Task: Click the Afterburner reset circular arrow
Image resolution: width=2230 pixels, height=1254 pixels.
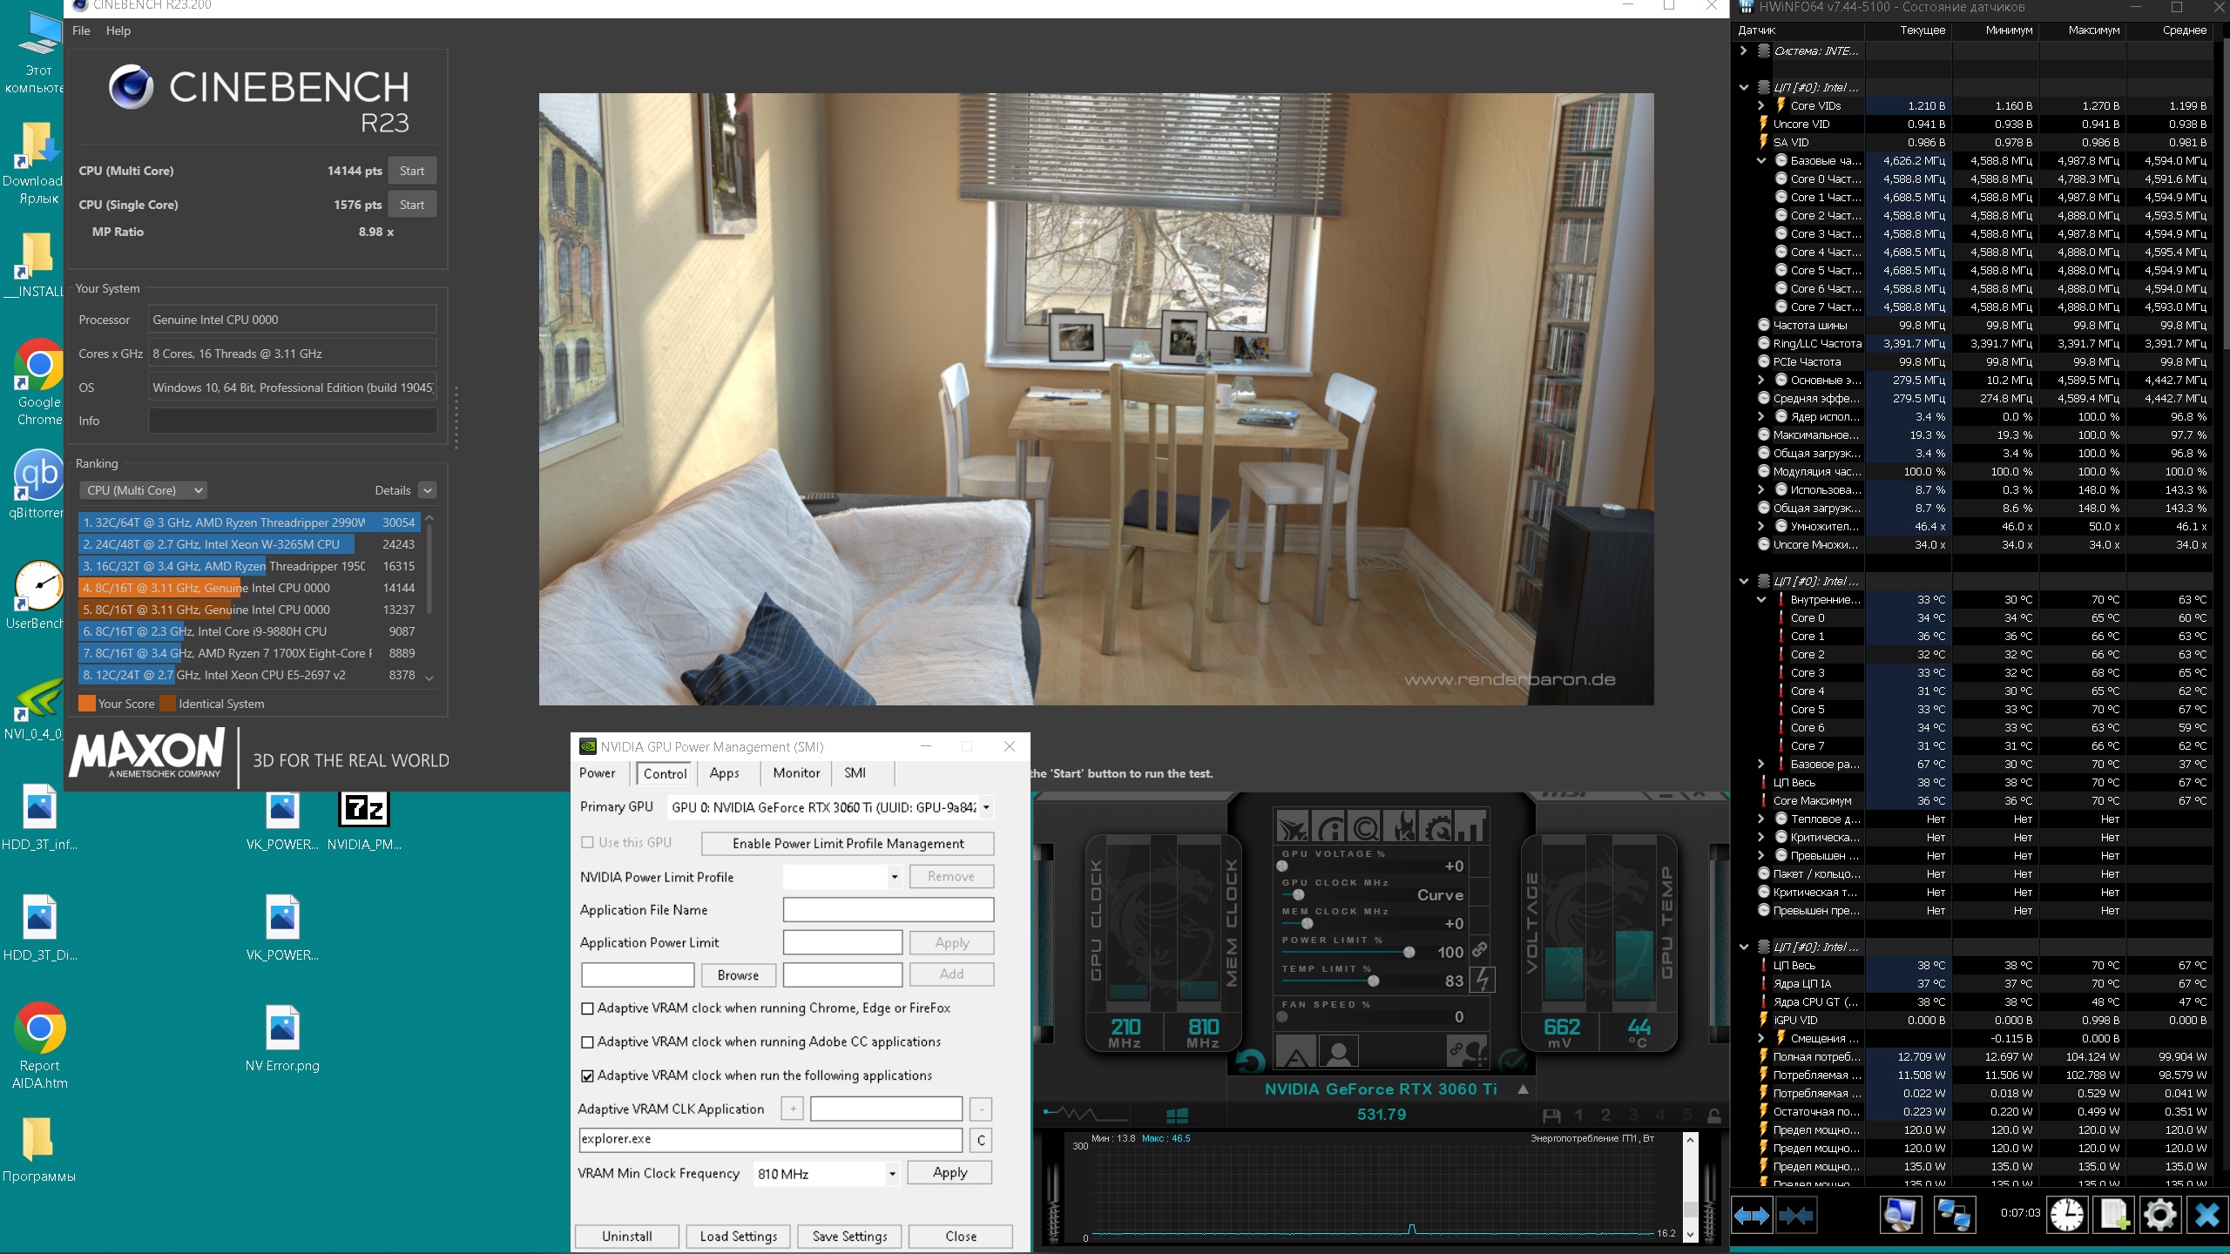Action: (1250, 1060)
